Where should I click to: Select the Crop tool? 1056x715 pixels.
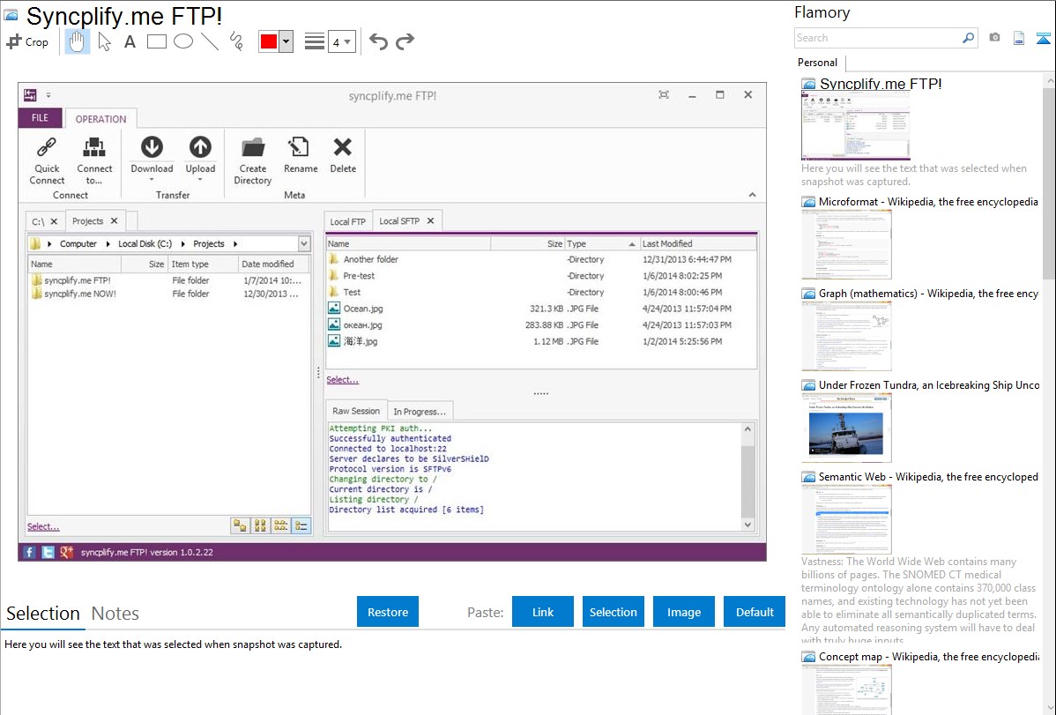coord(27,41)
